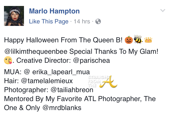Click the globe public privacy icon

coord(98,21)
